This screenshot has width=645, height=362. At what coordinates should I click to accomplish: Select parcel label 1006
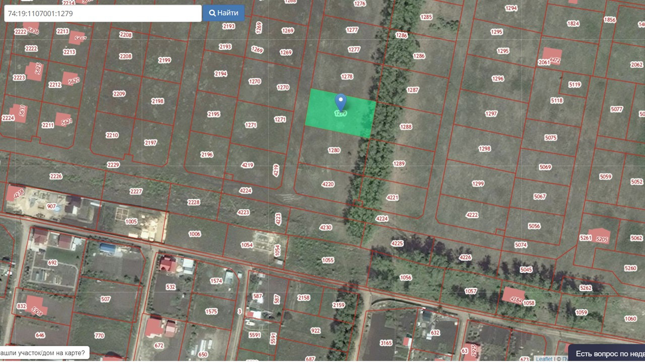pos(195,234)
